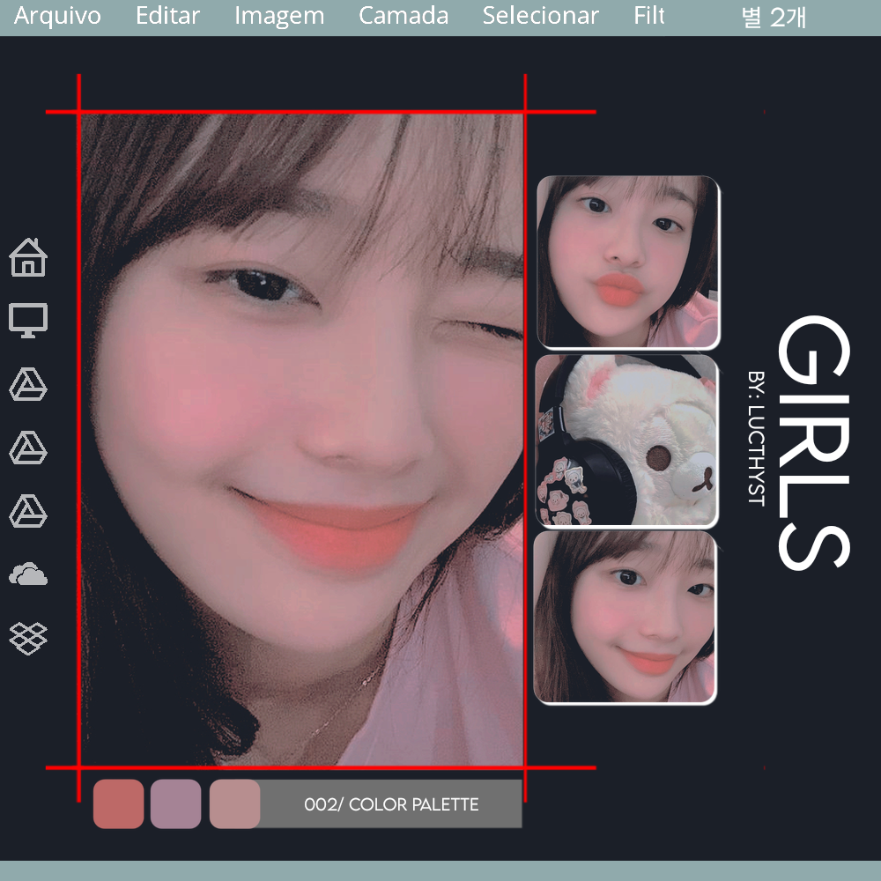This screenshot has height=881, width=881.
Task: Open the Selecionar menu
Action: [541, 16]
